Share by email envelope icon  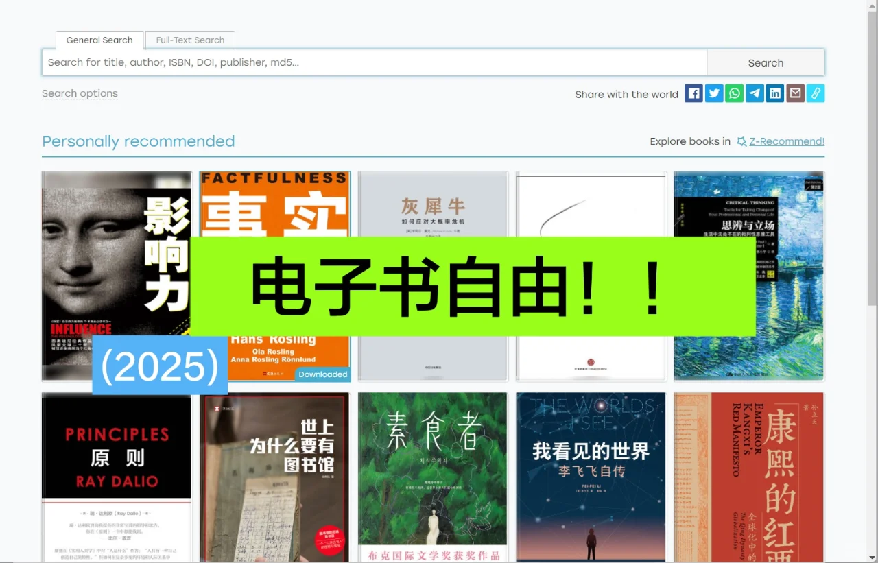(x=795, y=94)
